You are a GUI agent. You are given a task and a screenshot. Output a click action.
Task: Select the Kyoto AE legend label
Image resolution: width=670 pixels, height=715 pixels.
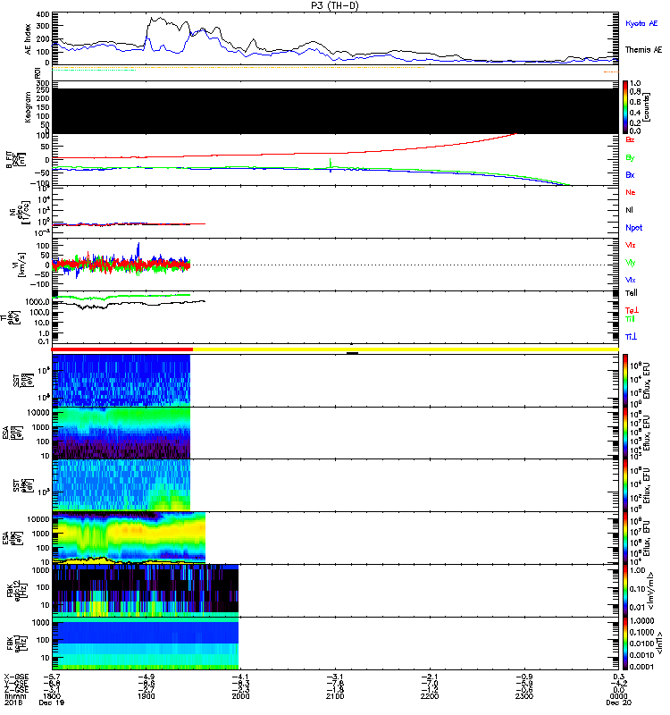pos(641,23)
